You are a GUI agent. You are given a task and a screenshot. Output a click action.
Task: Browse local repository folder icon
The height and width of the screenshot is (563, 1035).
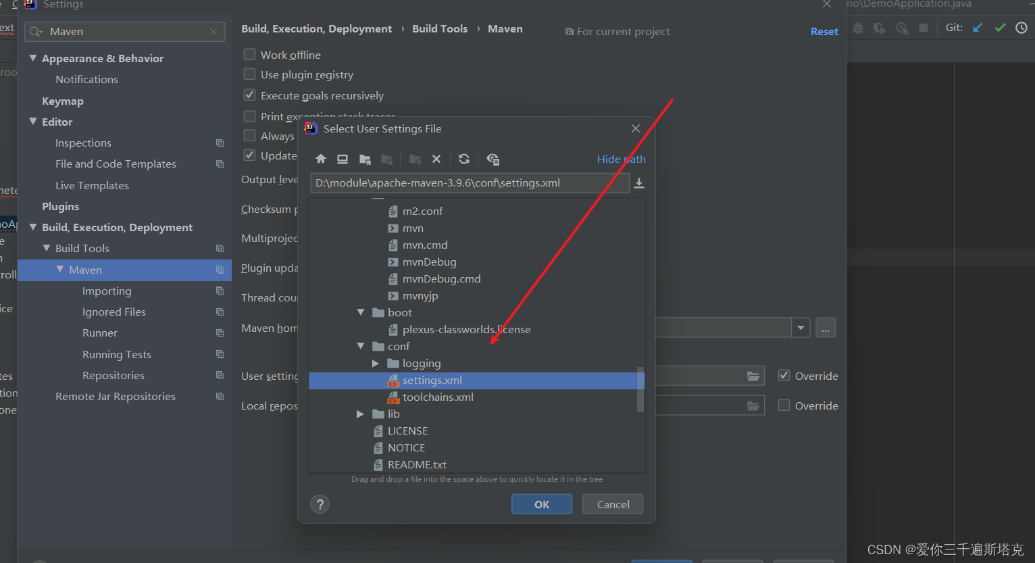pos(753,406)
